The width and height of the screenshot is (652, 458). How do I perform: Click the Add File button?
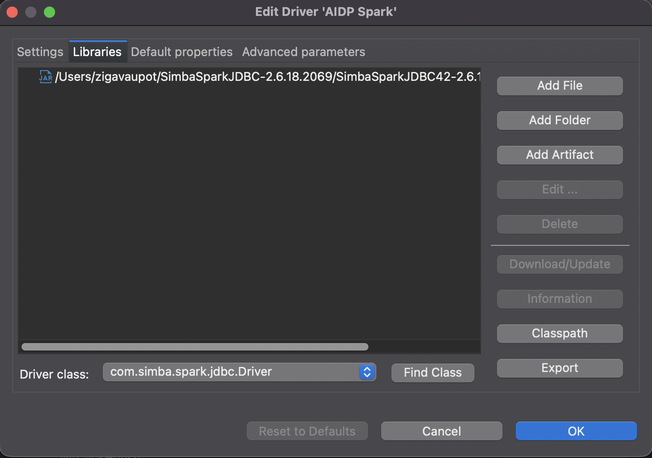[560, 86]
